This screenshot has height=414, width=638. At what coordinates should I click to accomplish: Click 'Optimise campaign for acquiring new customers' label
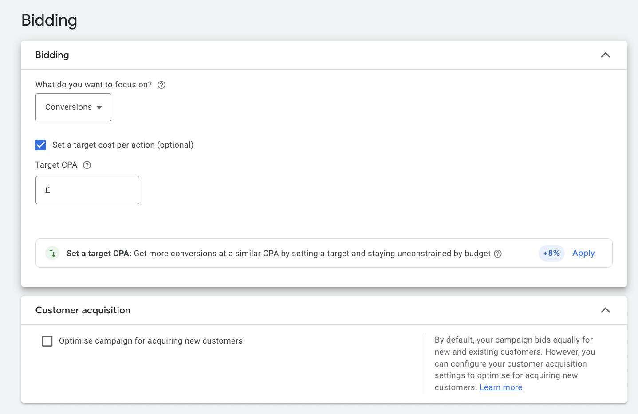click(x=151, y=341)
